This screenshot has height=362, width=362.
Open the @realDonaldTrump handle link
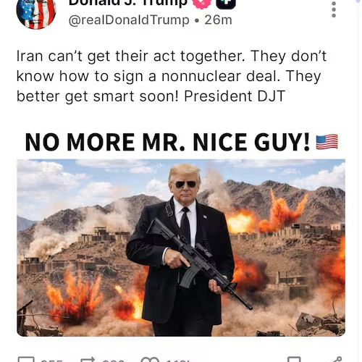pos(129,20)
